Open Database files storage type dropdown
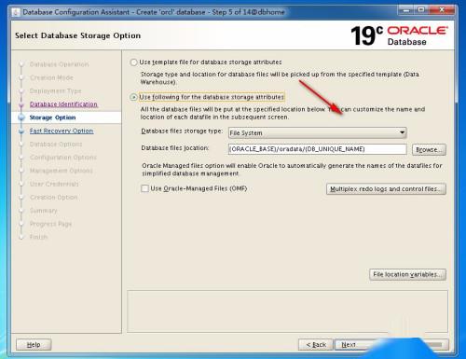This screenshot has width=466, height=359. point(317,133)
